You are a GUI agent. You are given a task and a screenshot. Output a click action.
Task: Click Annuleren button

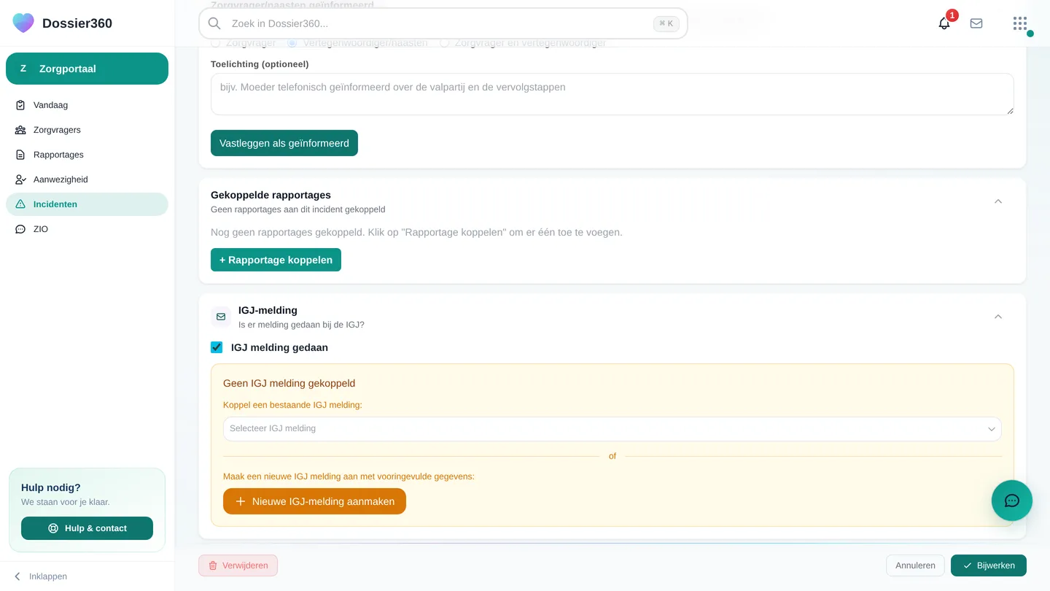[915, 565]
